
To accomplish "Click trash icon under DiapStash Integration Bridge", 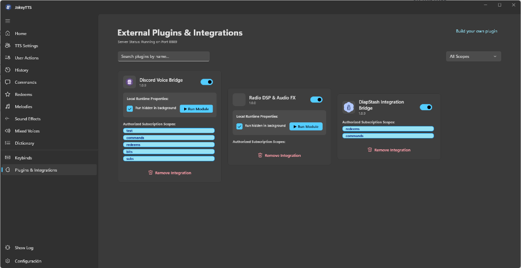I will [x=369, y=150].
